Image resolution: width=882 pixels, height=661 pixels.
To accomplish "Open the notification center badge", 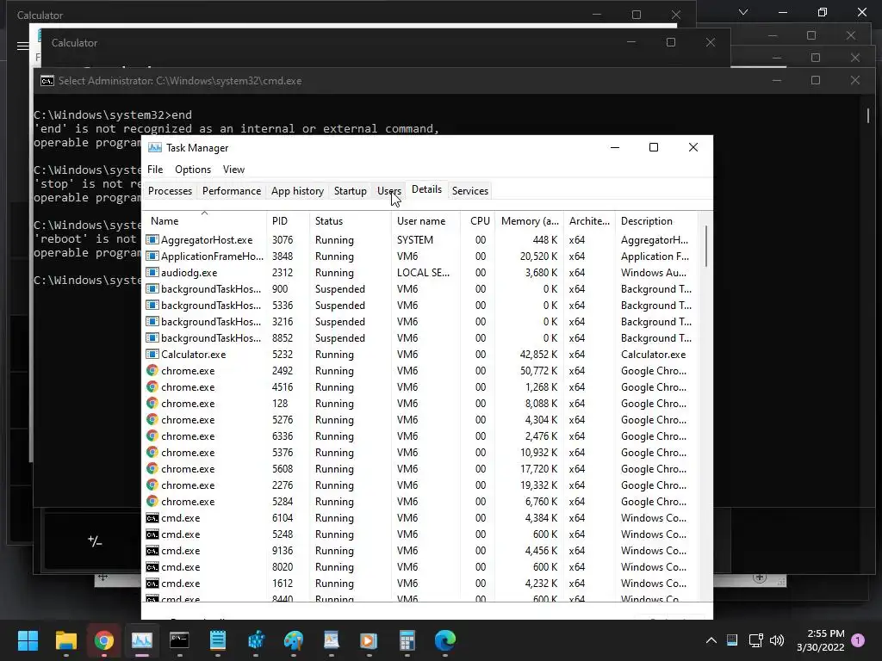I will point(858,640).
